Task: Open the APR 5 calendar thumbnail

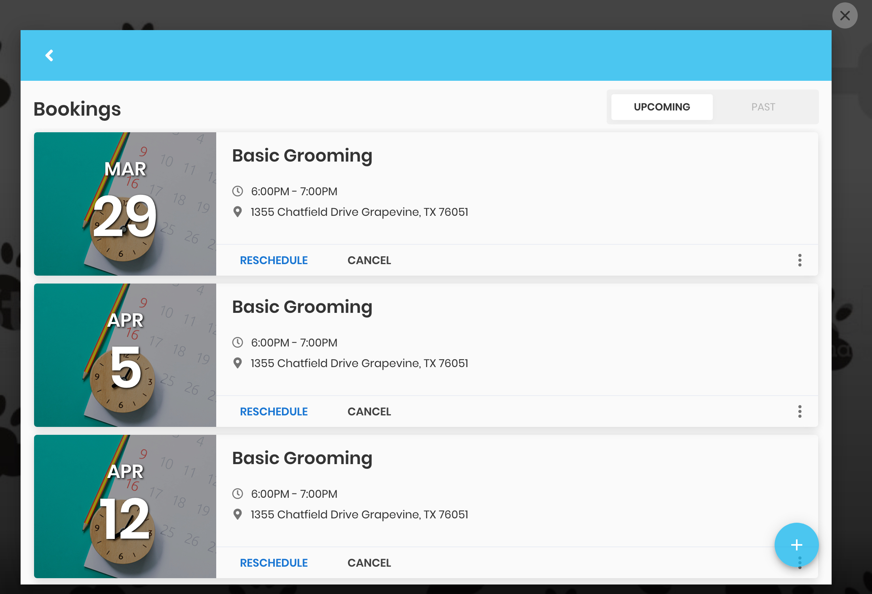Action: pos(125,355)
